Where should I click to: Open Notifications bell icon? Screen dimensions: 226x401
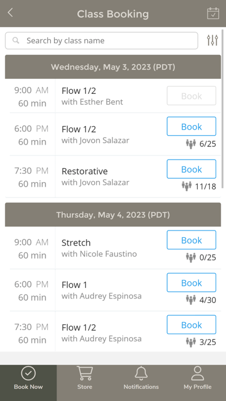[x=141, y=373]
